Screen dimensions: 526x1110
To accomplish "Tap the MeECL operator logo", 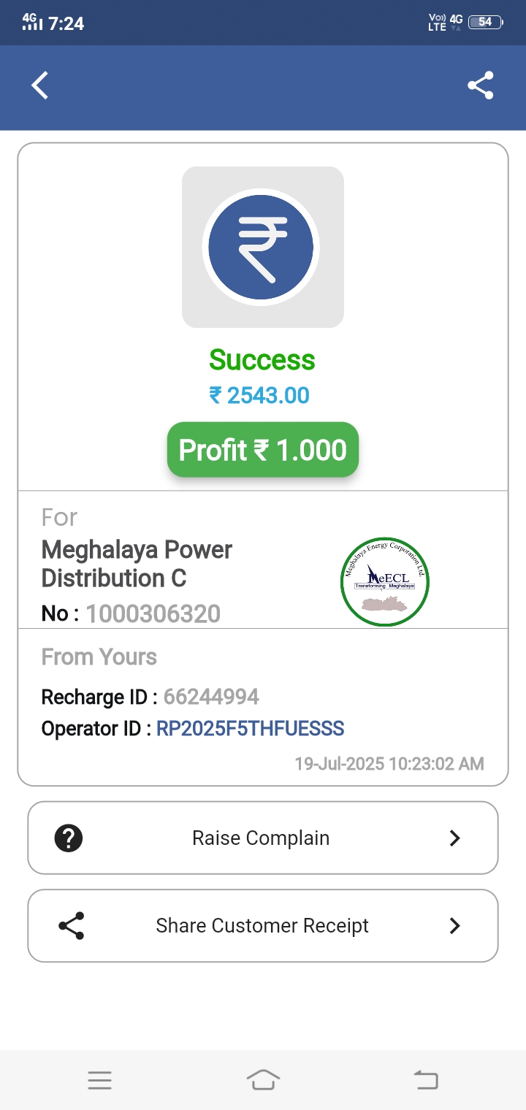I will (385, 581).
